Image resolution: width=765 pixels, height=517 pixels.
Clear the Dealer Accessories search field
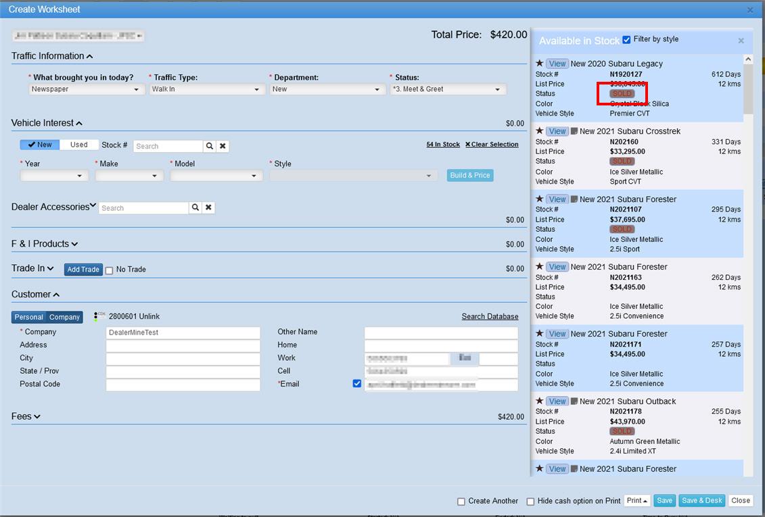tap(209, 207)
